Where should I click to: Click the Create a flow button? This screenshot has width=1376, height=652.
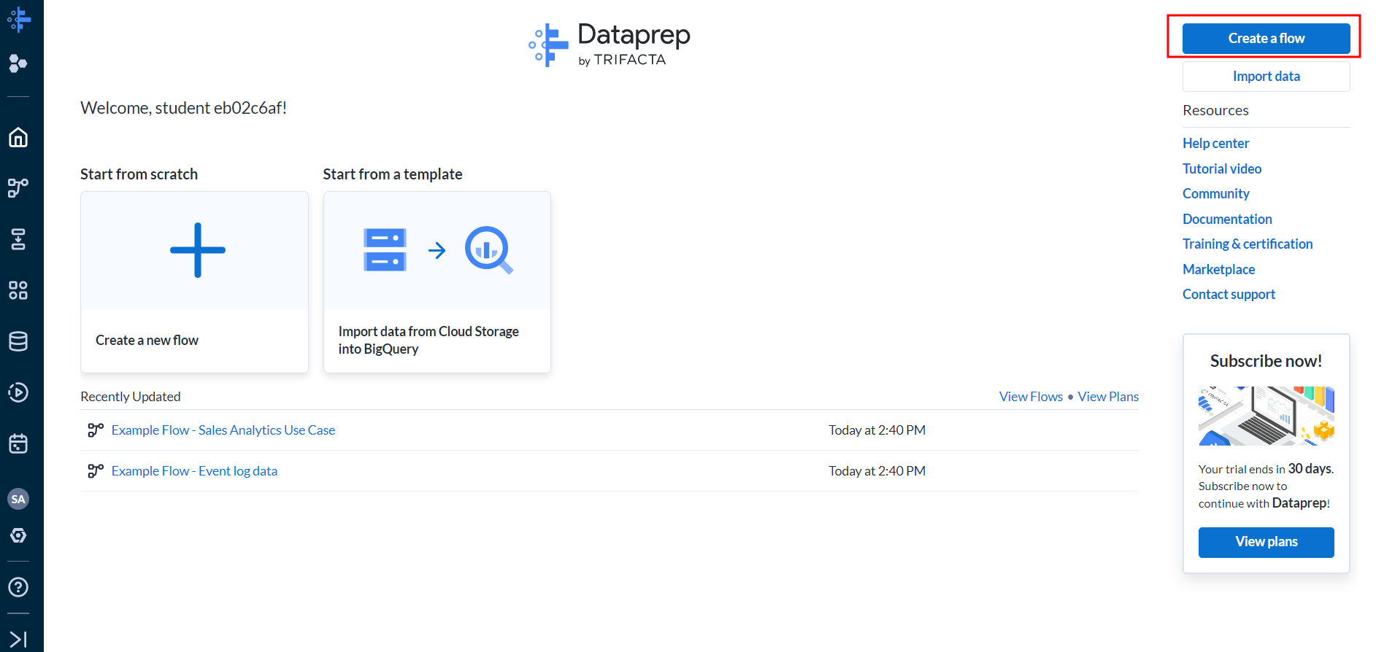point(1266,39)
